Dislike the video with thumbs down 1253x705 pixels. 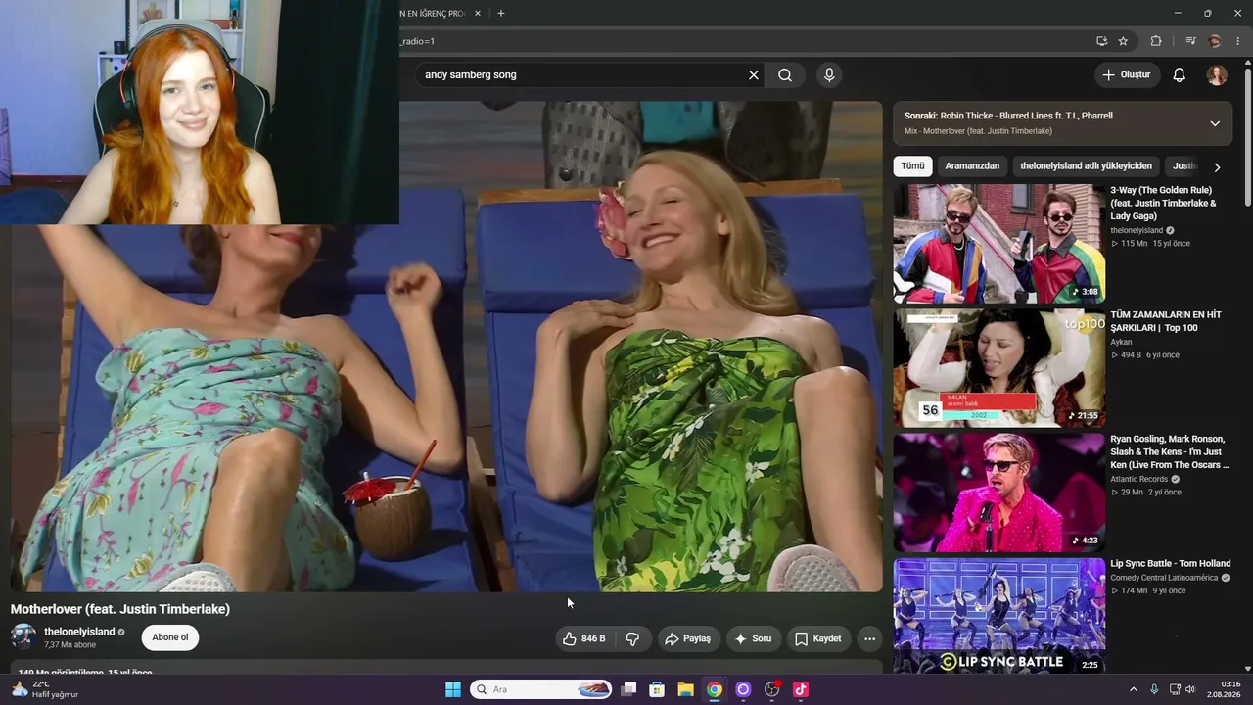tap(632, 638)
